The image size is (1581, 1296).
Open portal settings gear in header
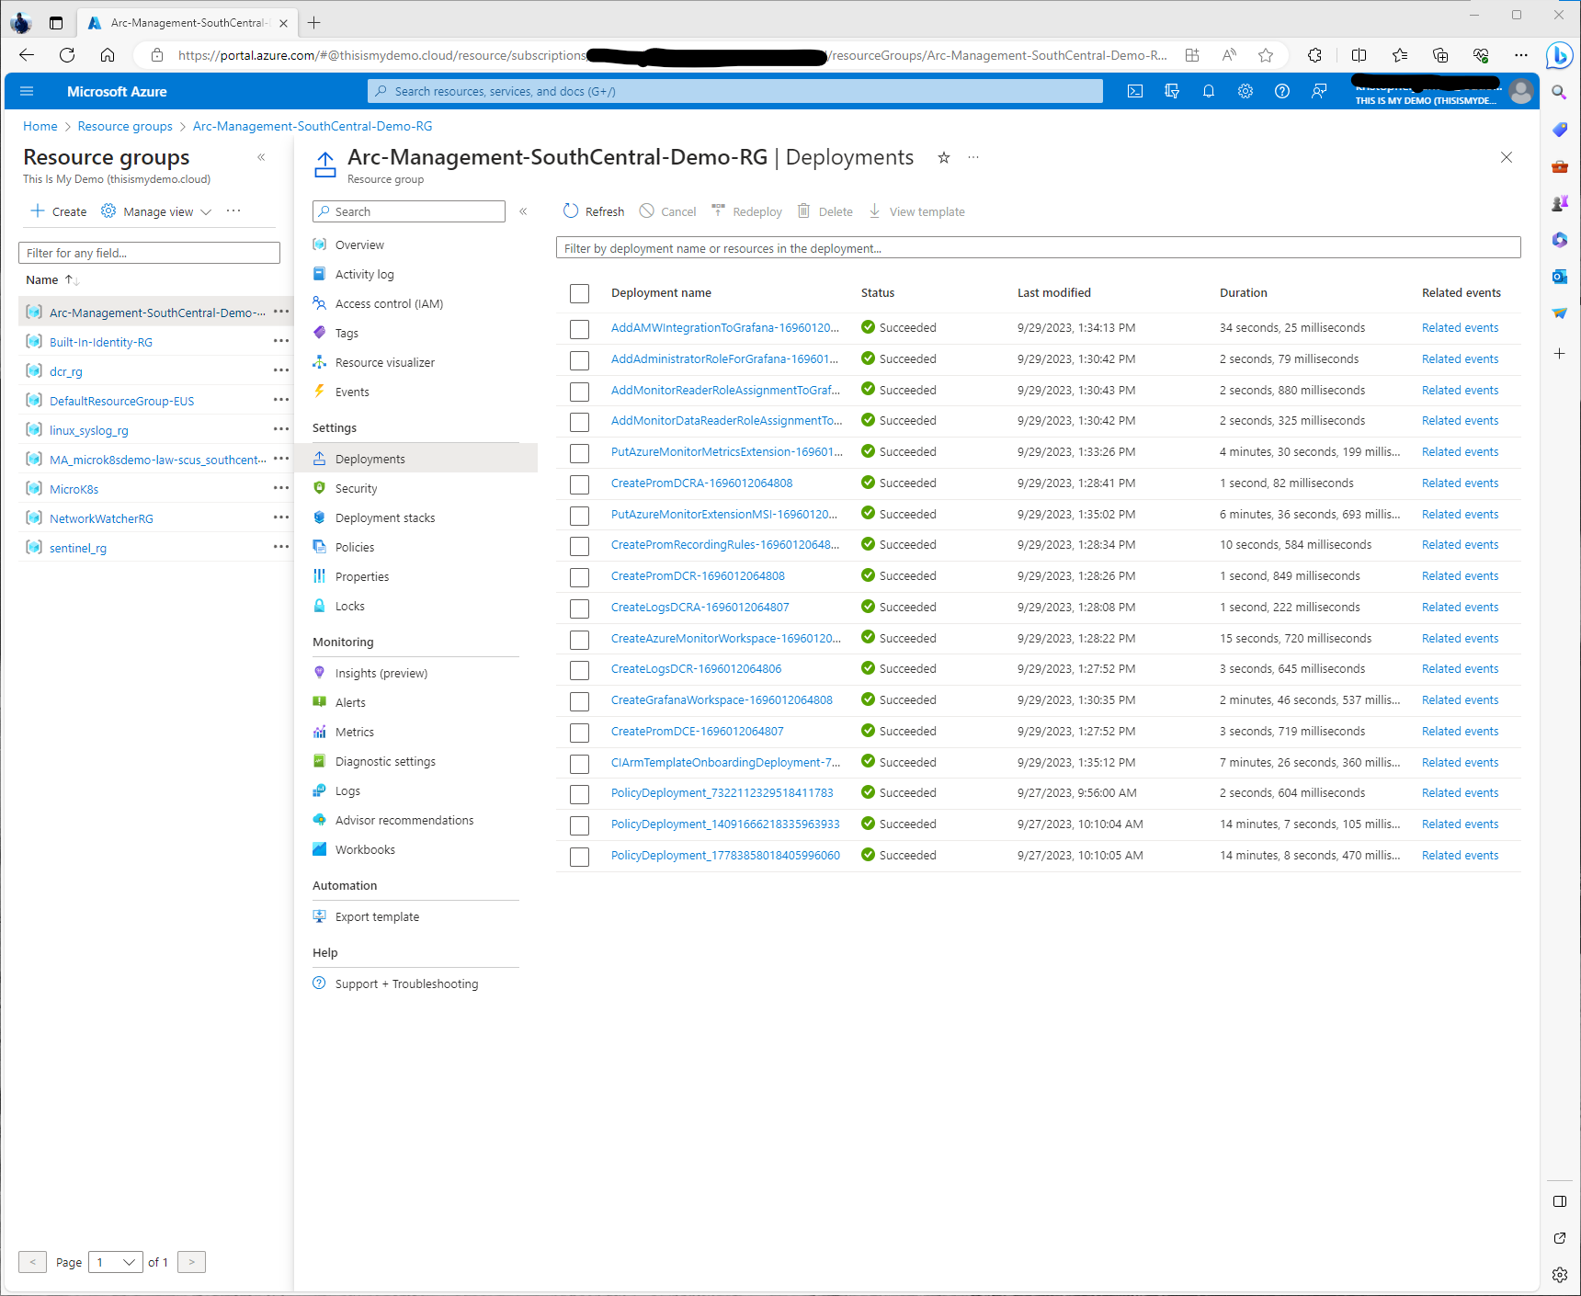click(x=1245, y=91)
